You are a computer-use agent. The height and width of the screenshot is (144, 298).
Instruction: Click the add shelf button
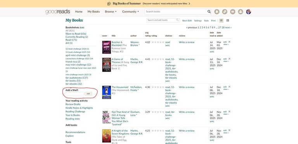tap(88, 94)
